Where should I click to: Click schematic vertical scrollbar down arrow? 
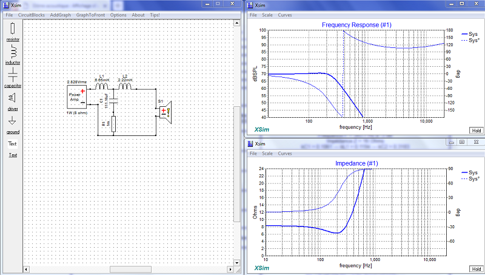tap(236, 263)
